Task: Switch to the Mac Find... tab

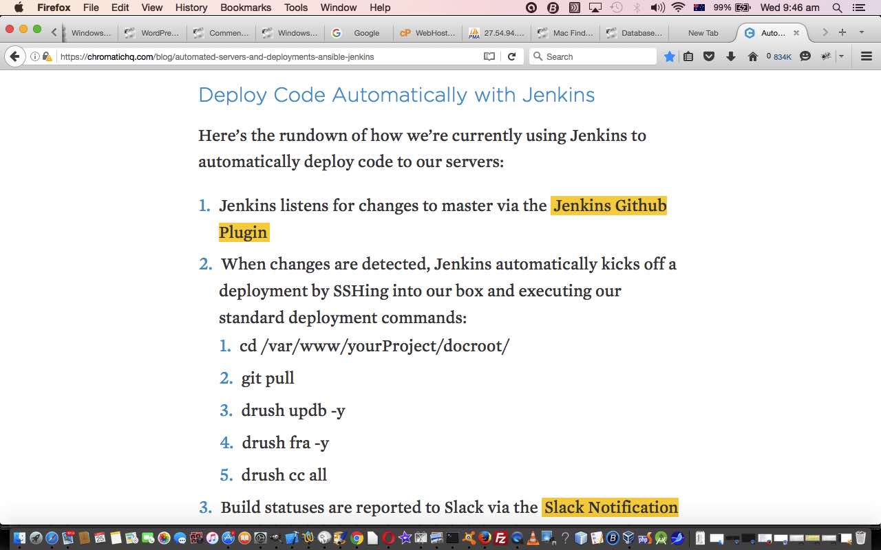Action: pos(565,32)
